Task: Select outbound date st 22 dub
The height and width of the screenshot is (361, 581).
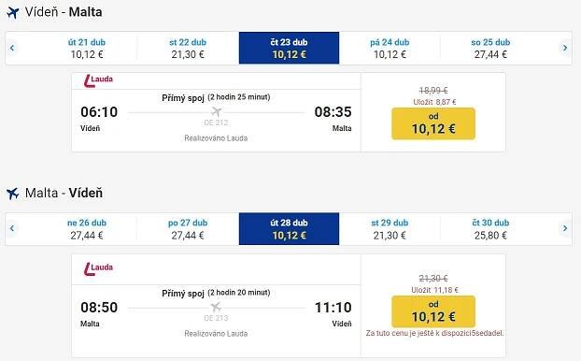Action: pos(188,49)
